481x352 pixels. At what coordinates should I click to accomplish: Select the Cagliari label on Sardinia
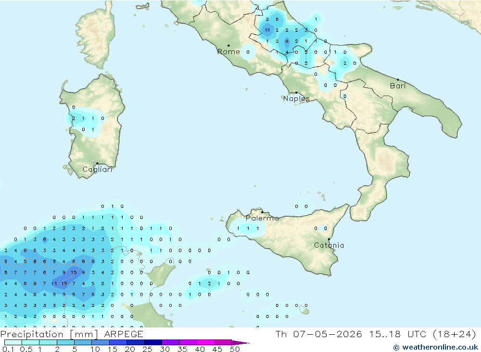click(x=98, y=170)
